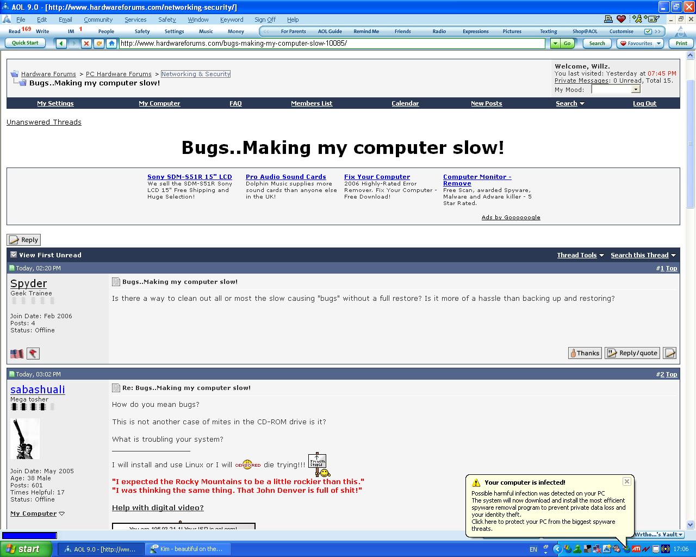Click the Reply/quote button
The height and width of the screenshot is (557, 696).
[x=633, y=353]
